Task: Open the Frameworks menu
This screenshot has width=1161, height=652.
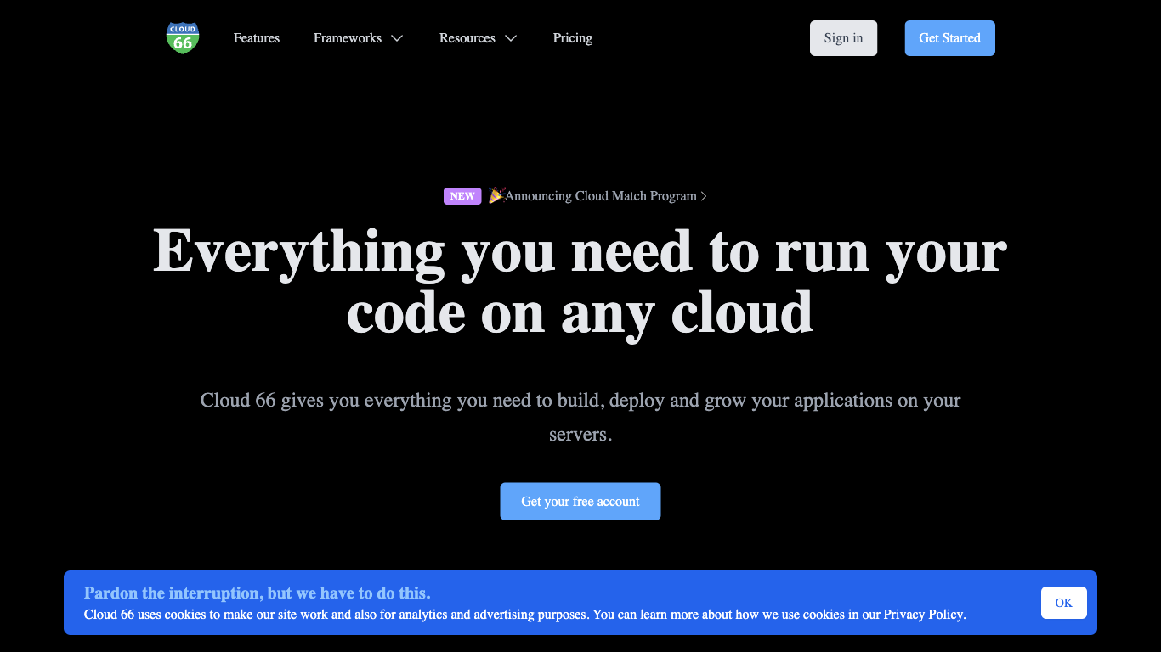Action: point(348,38)
